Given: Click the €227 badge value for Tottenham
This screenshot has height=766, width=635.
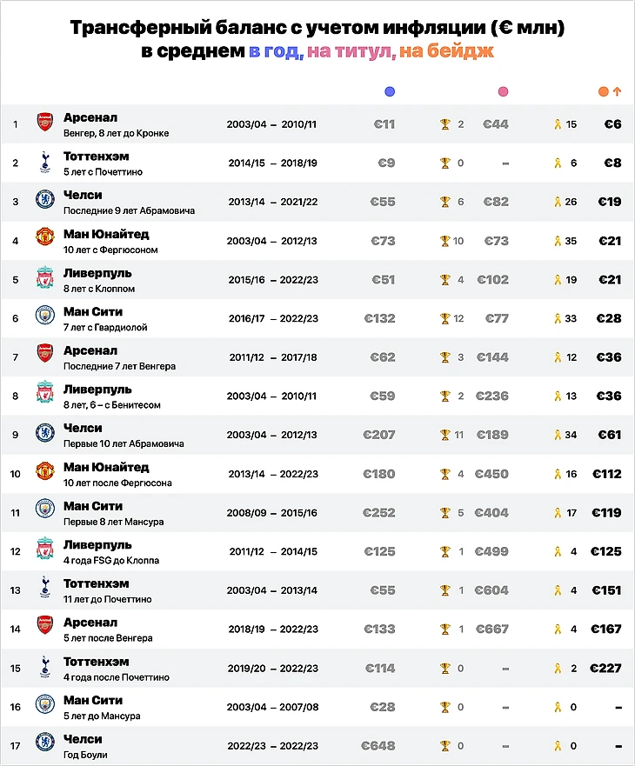Looking at the screenshot, I should coord(605,668).
